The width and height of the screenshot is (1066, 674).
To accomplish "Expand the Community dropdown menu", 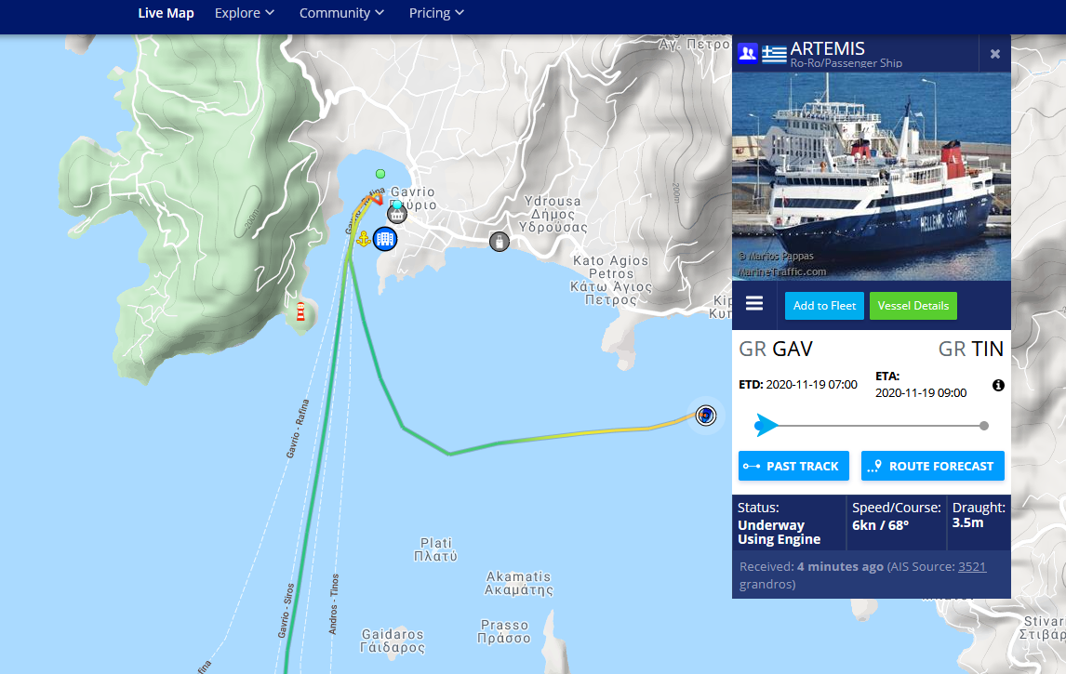I will [x=341, y=13].
